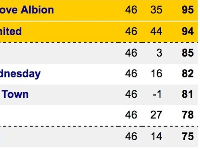Click the 78 points value
This screenshot has width=200, height=150.
coord(187,115)
